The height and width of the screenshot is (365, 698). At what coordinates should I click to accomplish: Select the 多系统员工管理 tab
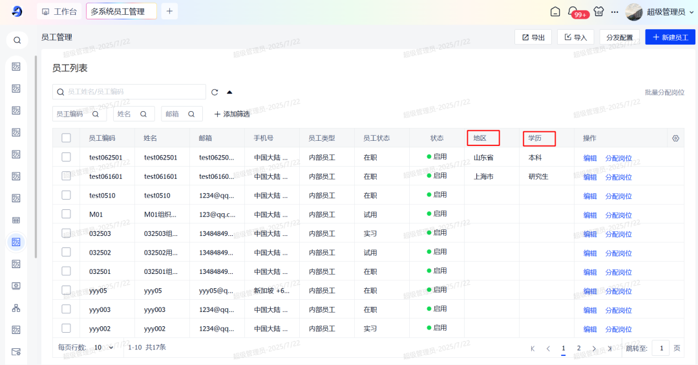point(121,12)
